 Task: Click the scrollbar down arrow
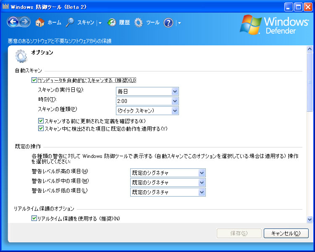(x=310, y=219)
